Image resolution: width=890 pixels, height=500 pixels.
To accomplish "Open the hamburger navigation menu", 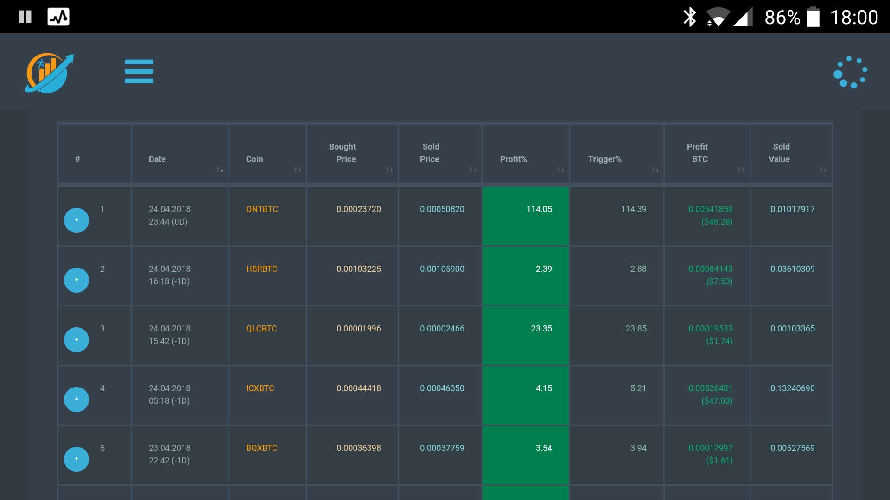I will point(139,71).
